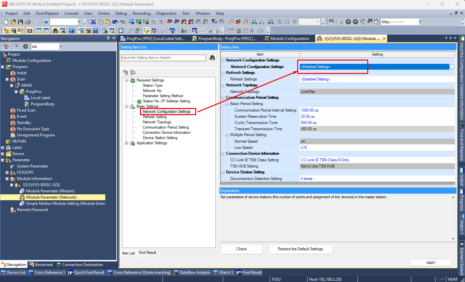
Task: Click the expand all icon in Setting Item List
Action: pyautogui.click(x=126, y=72)
